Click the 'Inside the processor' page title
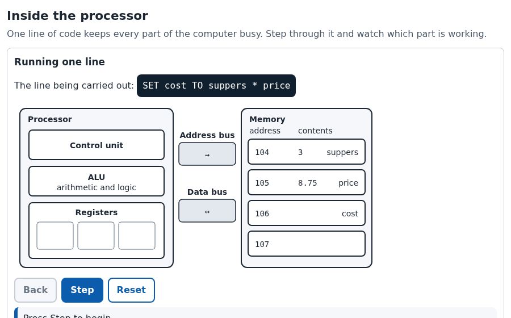The width and height of the screenshot is (511, 318). (x=78, y=16)
